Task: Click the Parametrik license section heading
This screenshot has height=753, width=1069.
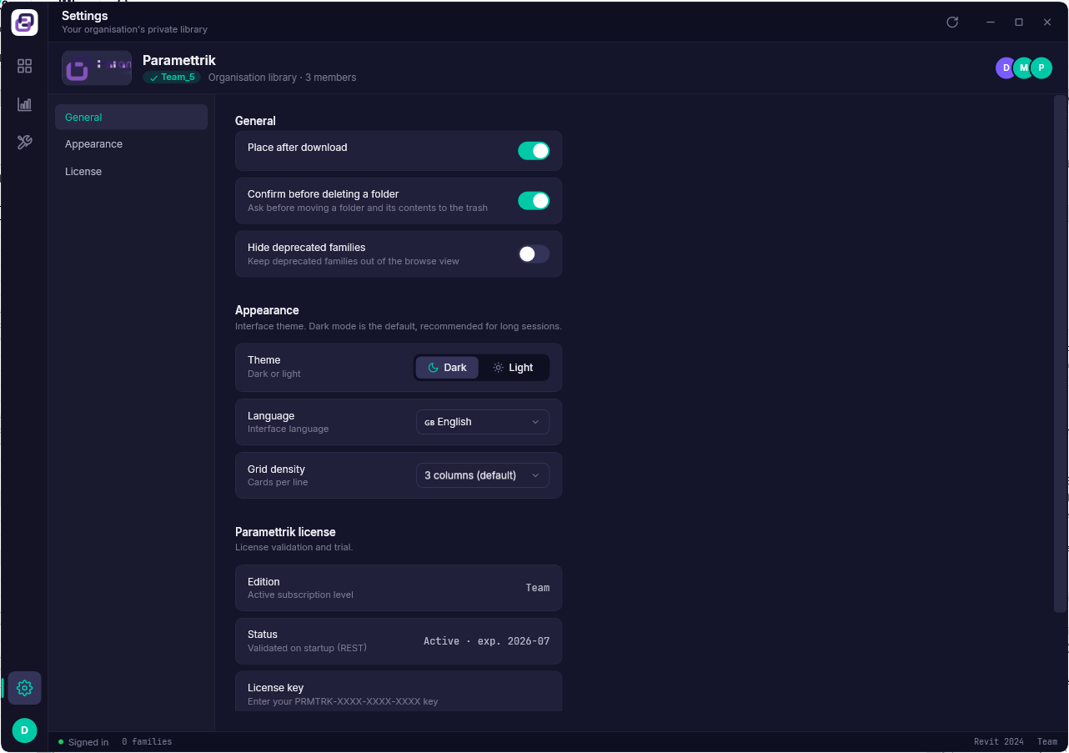Action: [285, 532]
